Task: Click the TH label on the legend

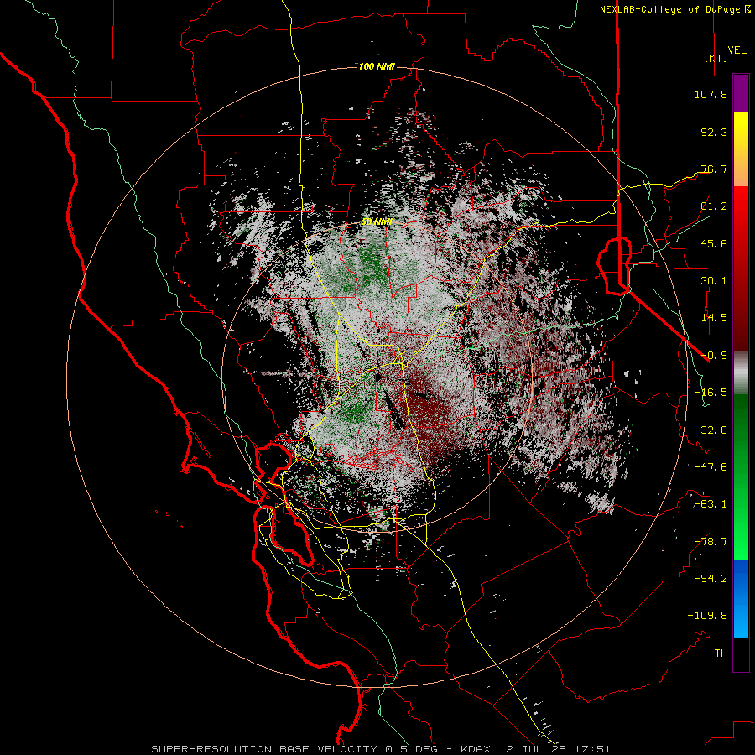Action: pyautogui.click(x=721, y=653)
